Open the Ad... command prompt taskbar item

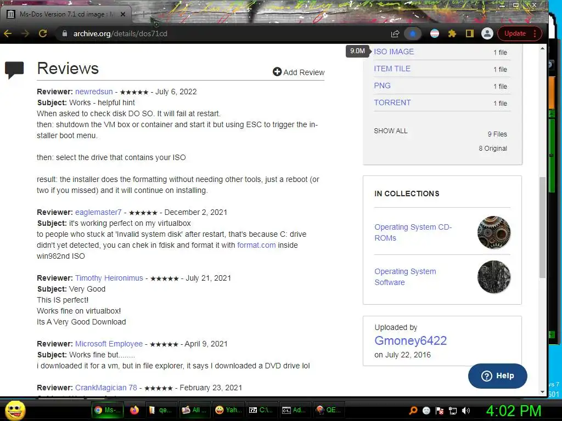point(295,410)
